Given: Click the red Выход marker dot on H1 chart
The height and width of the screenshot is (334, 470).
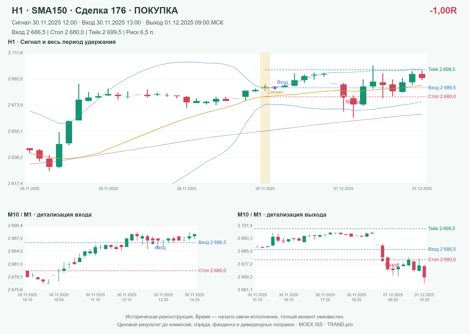Looking at the screenshot, I should (344, 97).
